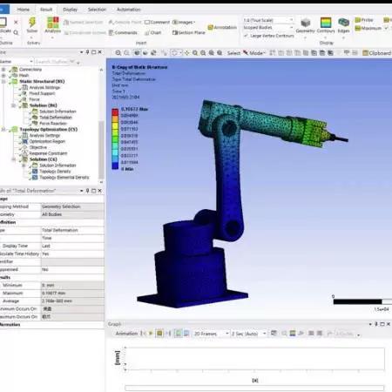This screenshot has height=392, width=392.
Task: Click the Edges display icon
Action: tap(343, 23)
